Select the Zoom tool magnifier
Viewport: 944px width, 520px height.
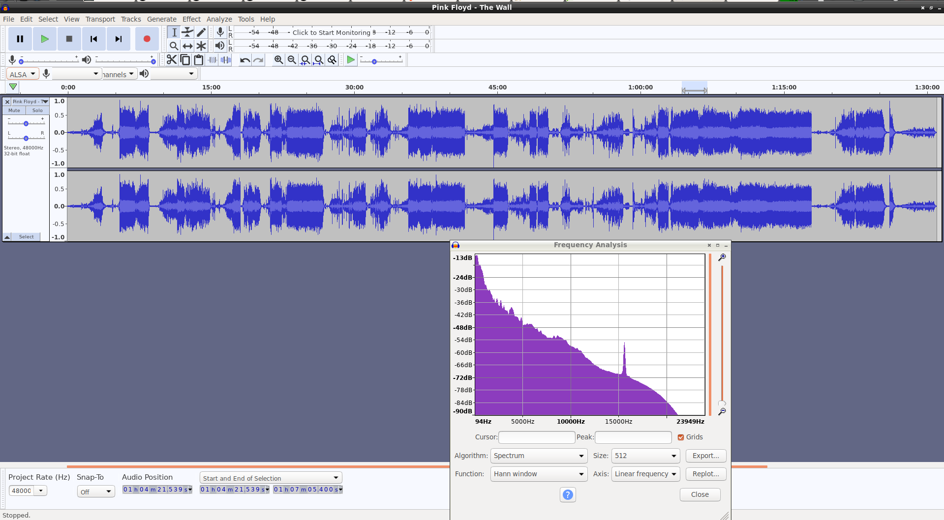pyautogui.click(x=174, y=46)
